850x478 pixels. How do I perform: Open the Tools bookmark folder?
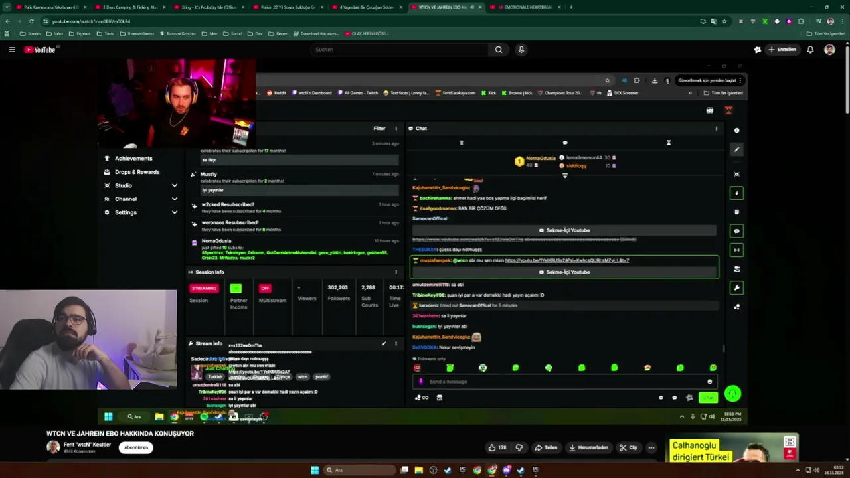[x=105, y=33]
